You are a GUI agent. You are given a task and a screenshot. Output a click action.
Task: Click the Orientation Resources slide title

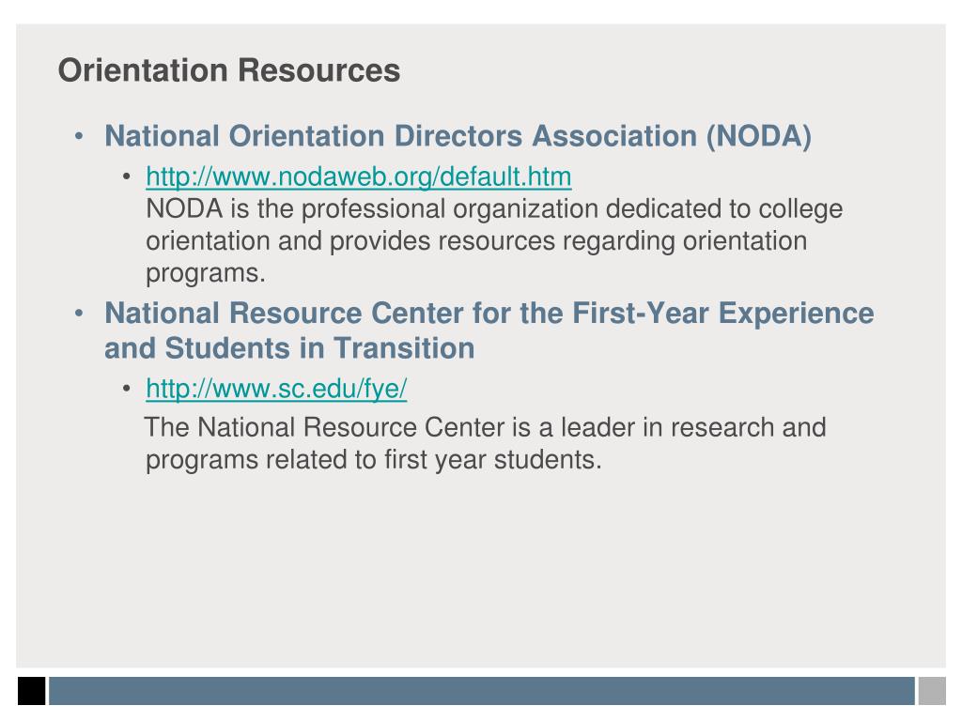pyautogui.click(x=229, y=69)
